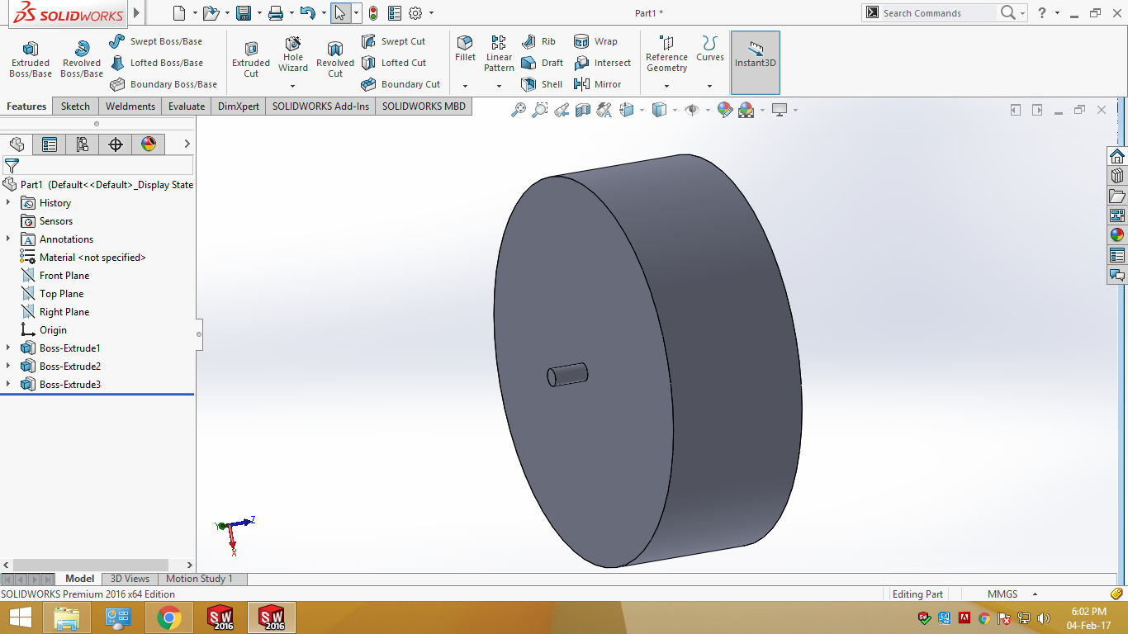
Task: Click the Zoom to Fit icon
Action: (519, 110)
